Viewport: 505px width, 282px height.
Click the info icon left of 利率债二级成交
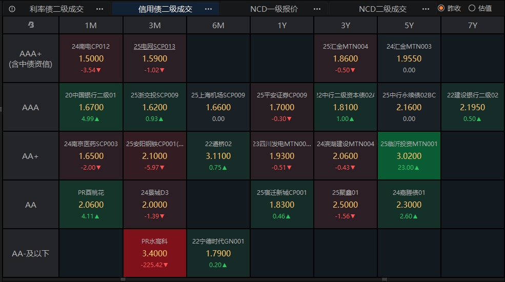click(x=12, y=9)
